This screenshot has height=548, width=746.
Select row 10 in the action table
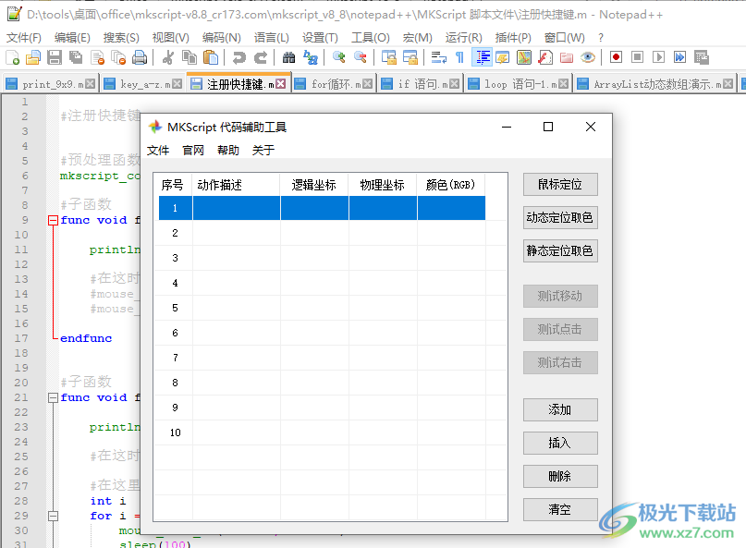(x=322, y=432)
